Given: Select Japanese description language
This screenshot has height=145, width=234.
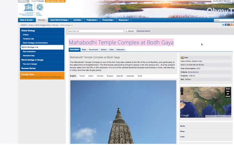Looking at the screenshot, I should [130, 76].
